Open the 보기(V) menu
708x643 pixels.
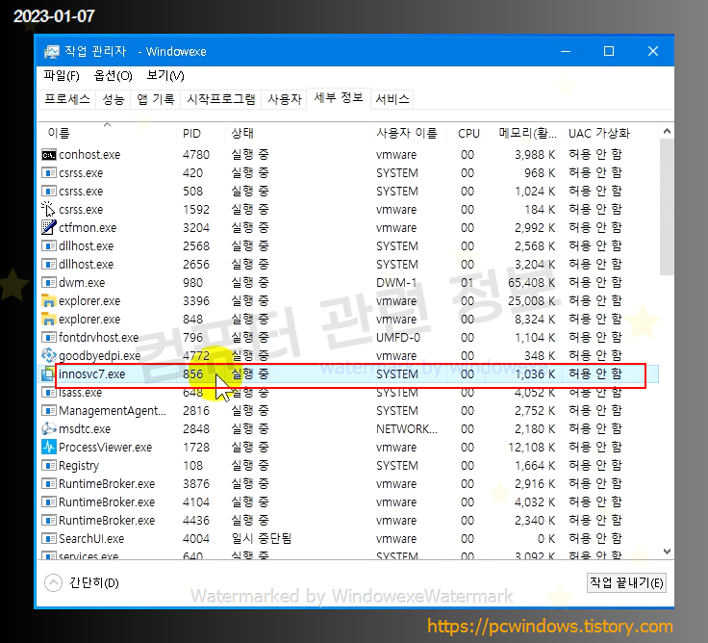click(x=165, y=75)
